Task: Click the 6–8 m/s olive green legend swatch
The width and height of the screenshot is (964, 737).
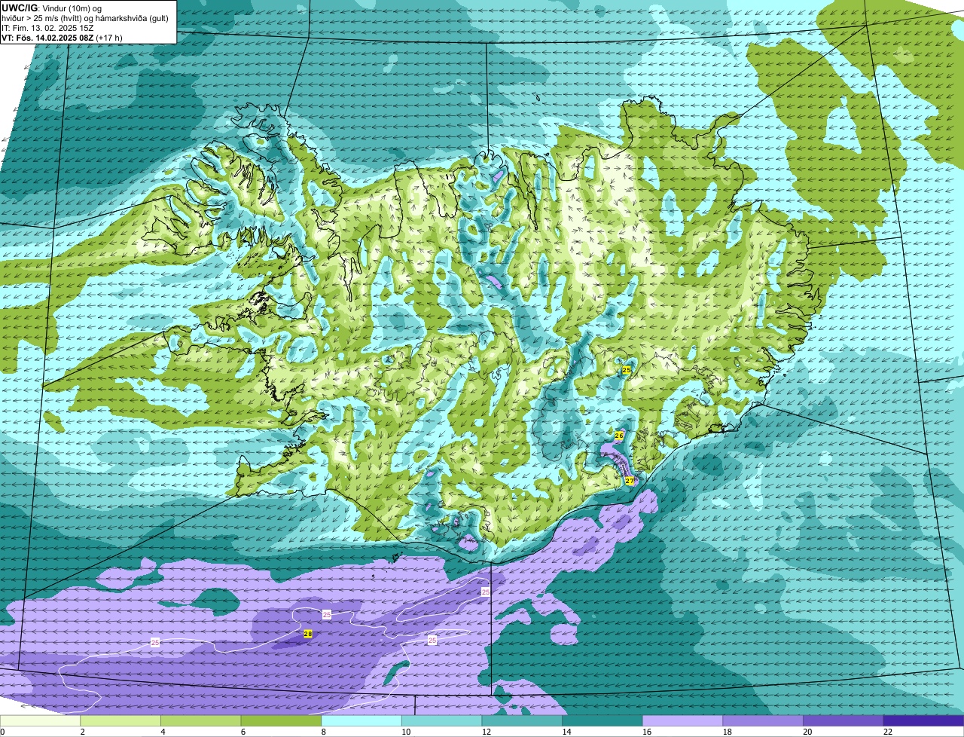Action: point(282,721)
